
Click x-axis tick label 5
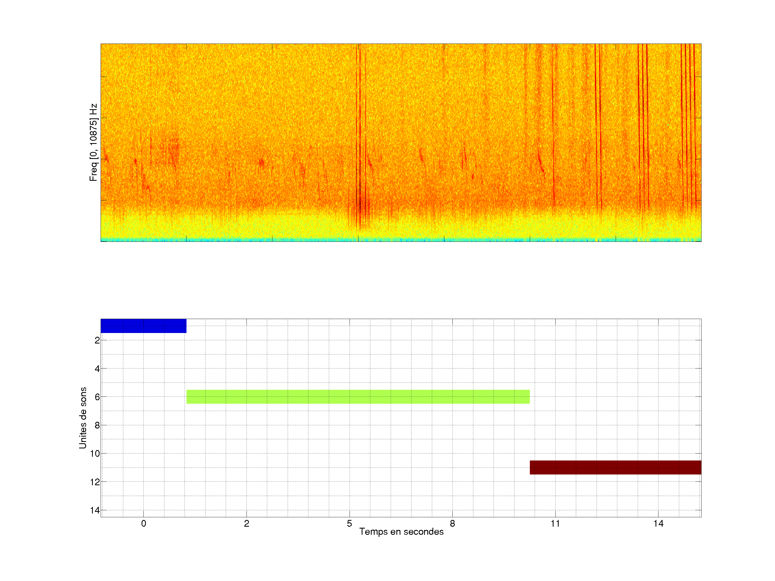[x=349, y=523]
